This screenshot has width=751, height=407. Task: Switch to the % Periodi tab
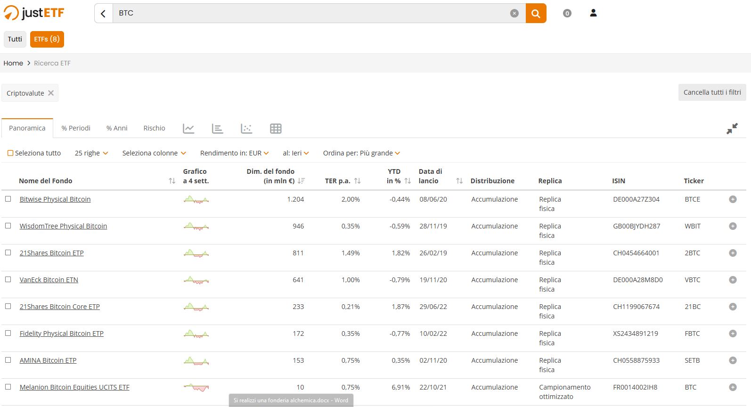point(76,128)
